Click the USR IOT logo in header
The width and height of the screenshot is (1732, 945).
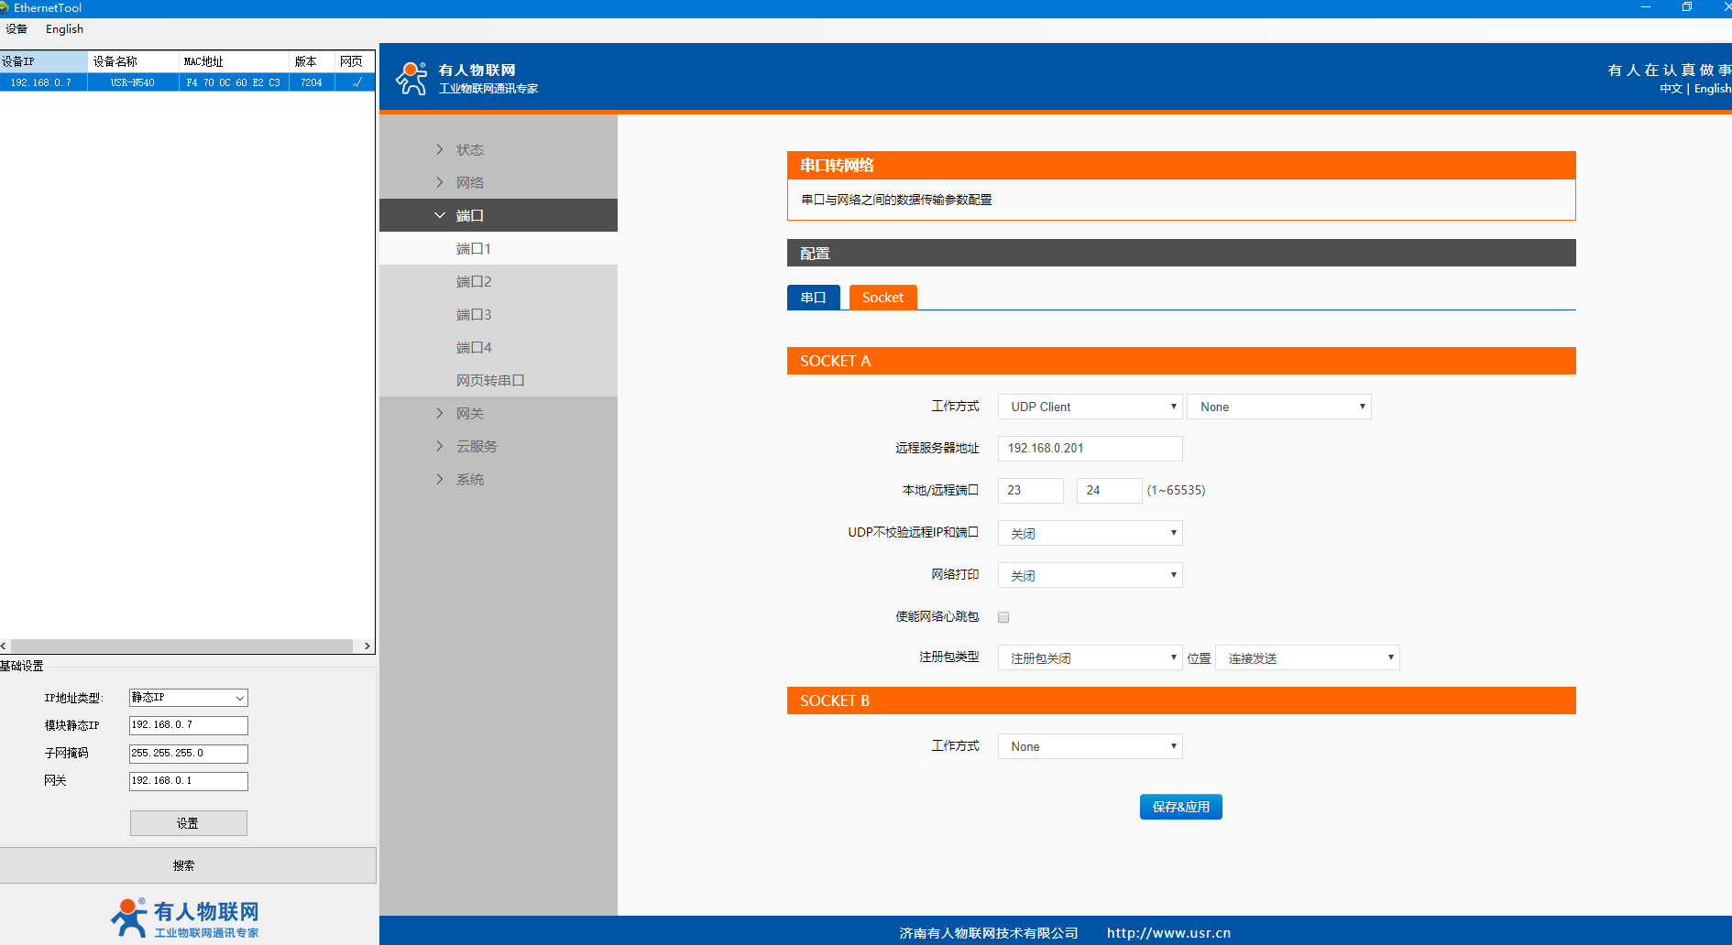pyautogui.click(x=466, y=79)
